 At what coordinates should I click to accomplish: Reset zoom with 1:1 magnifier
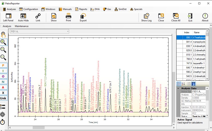click(3, 57)
